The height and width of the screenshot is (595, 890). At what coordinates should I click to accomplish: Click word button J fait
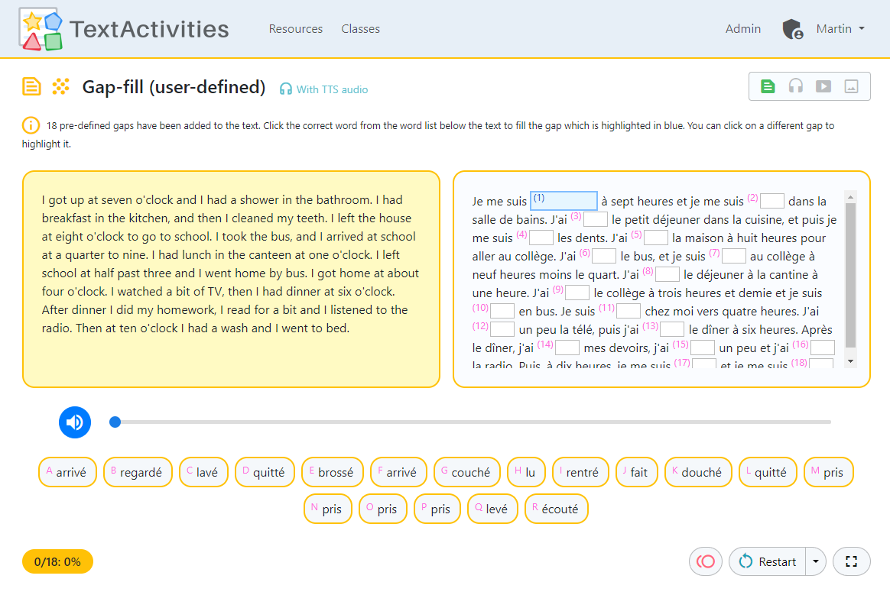point(636,472)
